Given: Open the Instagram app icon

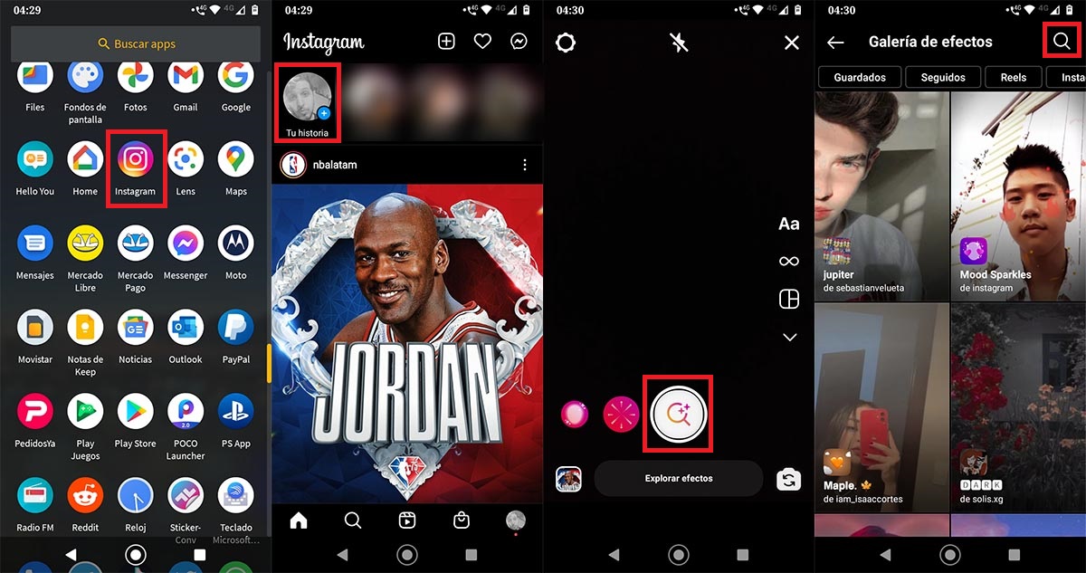Looking at the screenshot, I should [135, 160].
